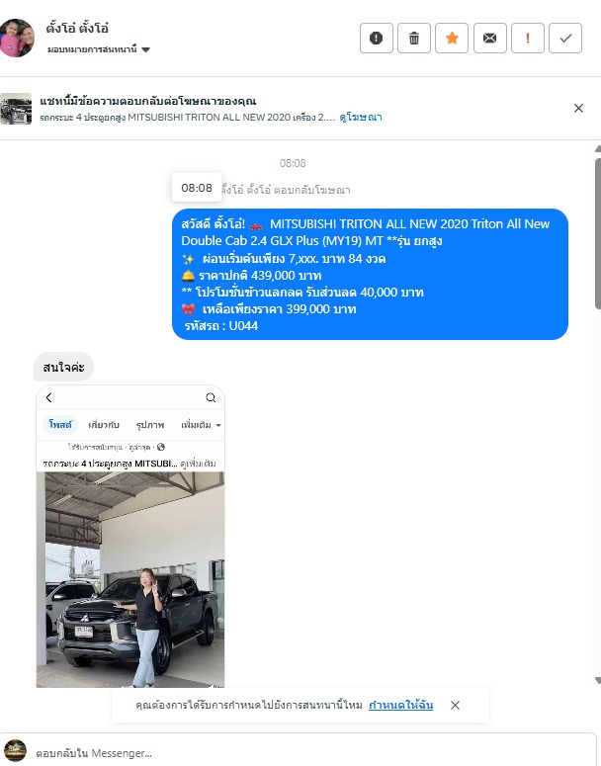The width and height of the screenshot is (601, 766).
Task: Toggle the orange star follow-up icon
Action: click(452, 39)
